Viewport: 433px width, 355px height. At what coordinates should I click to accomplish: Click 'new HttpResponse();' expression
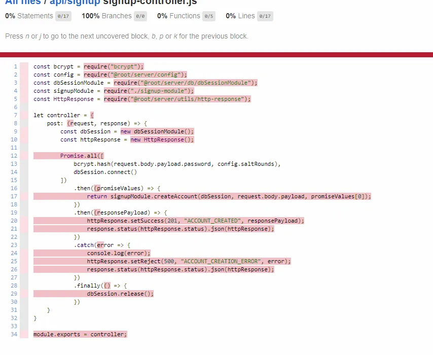pyautogui.click(x=162, y=139)
